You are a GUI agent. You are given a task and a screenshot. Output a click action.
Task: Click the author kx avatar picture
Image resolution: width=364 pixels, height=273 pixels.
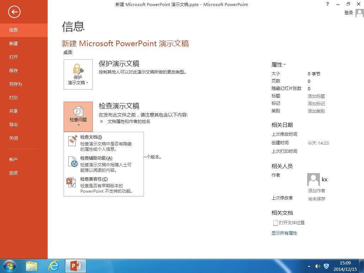[314, 180]
